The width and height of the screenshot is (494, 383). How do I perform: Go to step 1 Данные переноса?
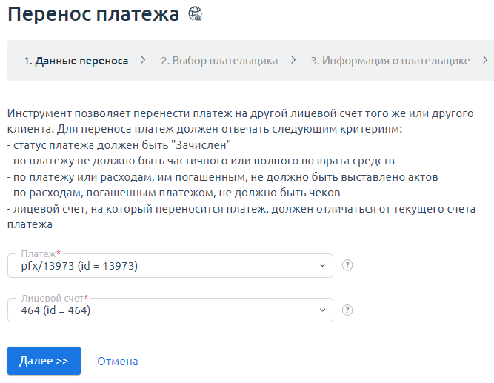pos(76,61)
